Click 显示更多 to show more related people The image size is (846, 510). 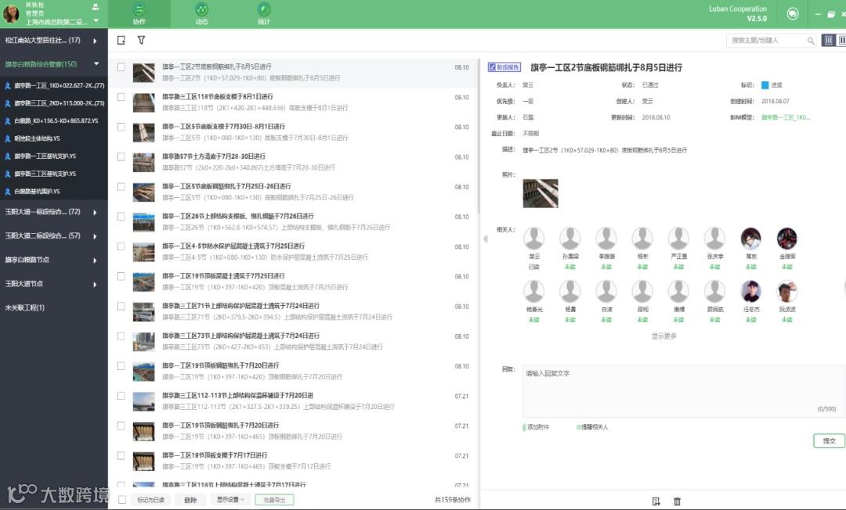[663, 336]
